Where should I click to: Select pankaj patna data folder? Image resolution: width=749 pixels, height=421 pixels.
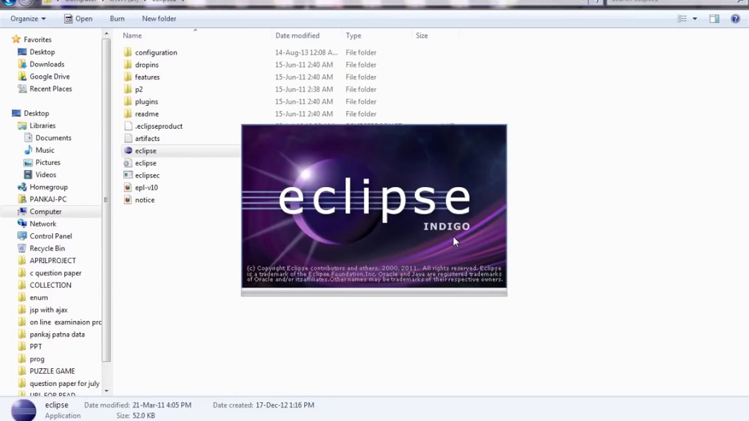pos(57,334)
